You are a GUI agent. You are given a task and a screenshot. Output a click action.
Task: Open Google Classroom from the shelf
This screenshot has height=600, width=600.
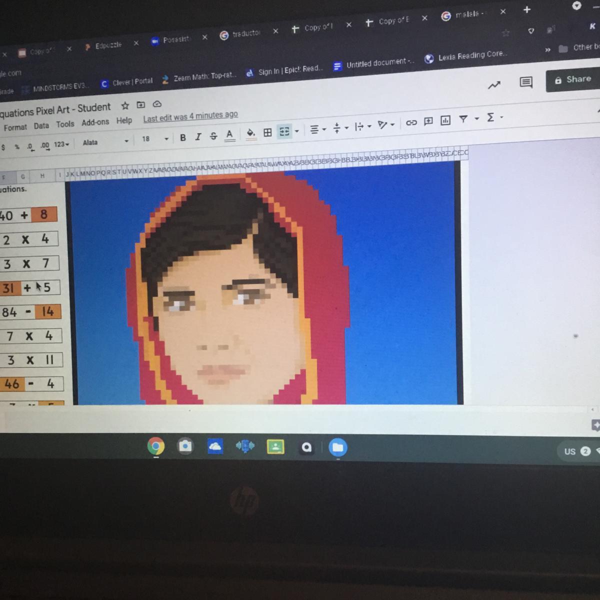(x=275, y=446)
